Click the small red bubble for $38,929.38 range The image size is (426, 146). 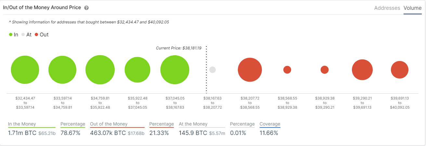click(325, 70)
